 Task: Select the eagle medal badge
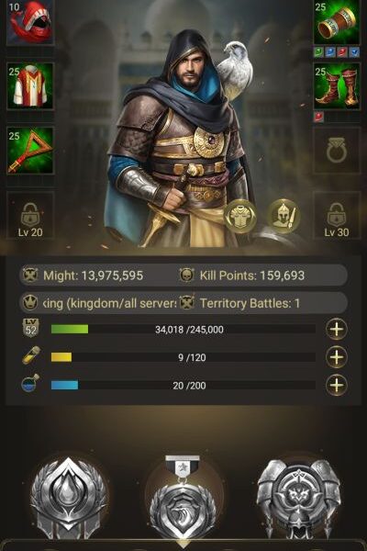[183, 500]
